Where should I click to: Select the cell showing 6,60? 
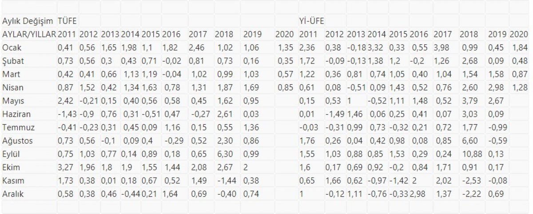tap(467, 141)
